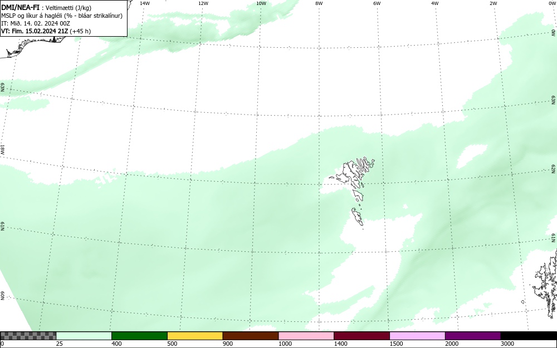Click the legend value "500"
Image resolution: width=557 pixels, height=348 pixels.
pyautogui.click(x=172, y=344)
